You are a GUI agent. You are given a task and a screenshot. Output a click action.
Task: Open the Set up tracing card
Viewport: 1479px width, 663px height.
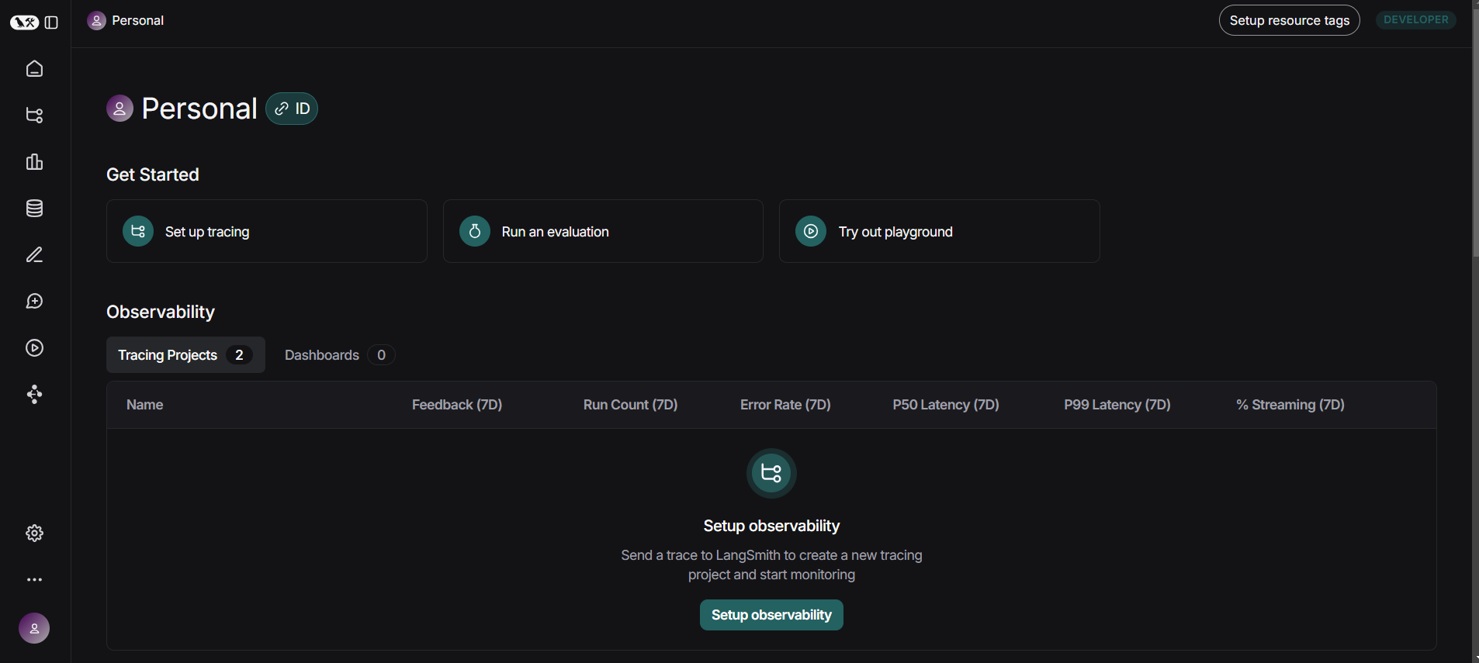pyautogui.click(x=267, y=231)
